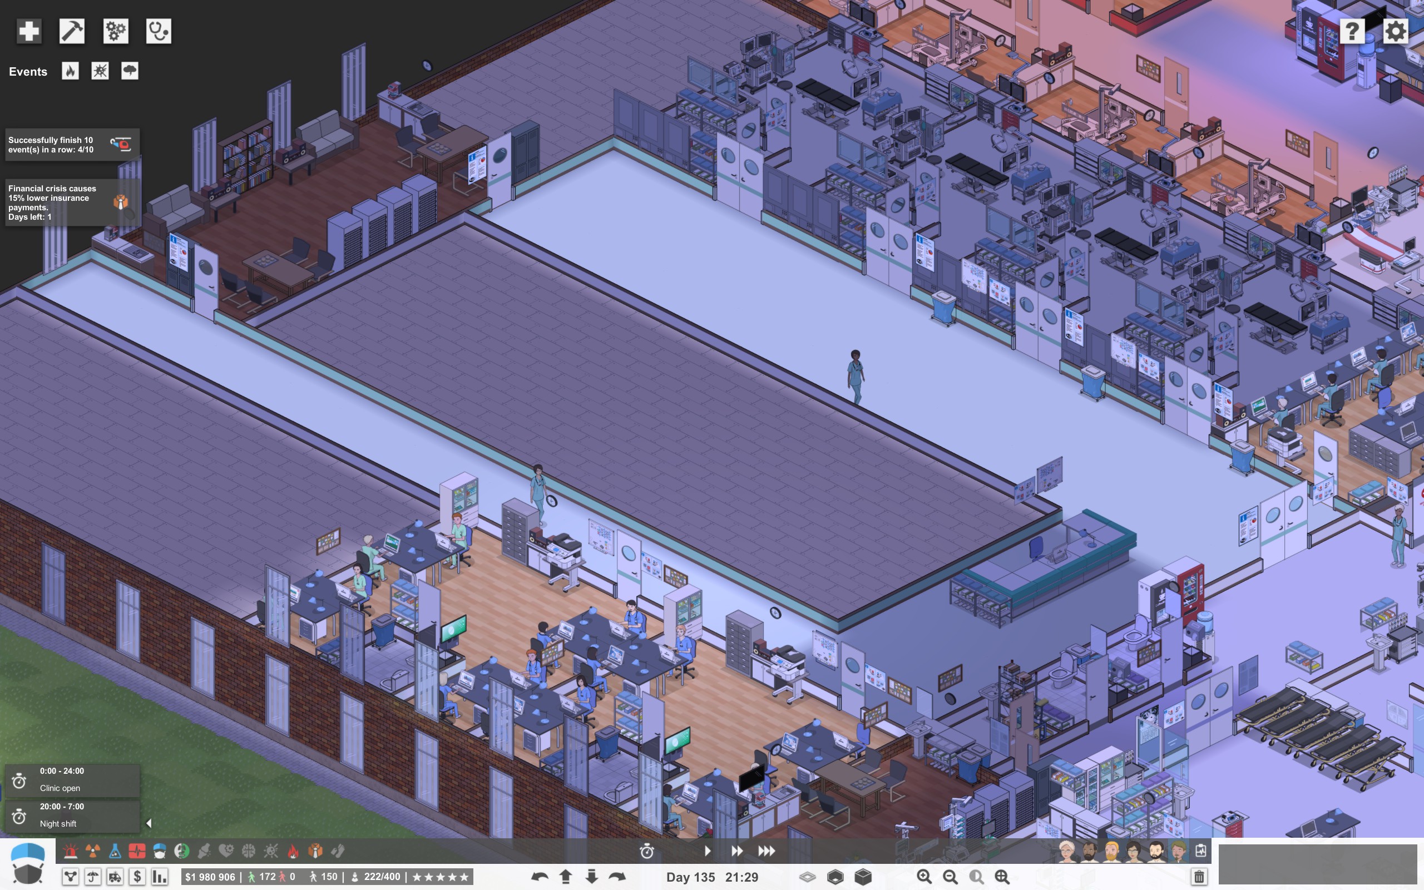This screenshot has width=1424, height=890.
Task: Open the dollar sign finances panel
Action: (137, 877)
